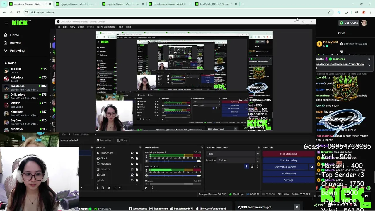This screenshot has width=375, height=211.
Task: Open the File menu in OBS
Action: coord(59,27)
